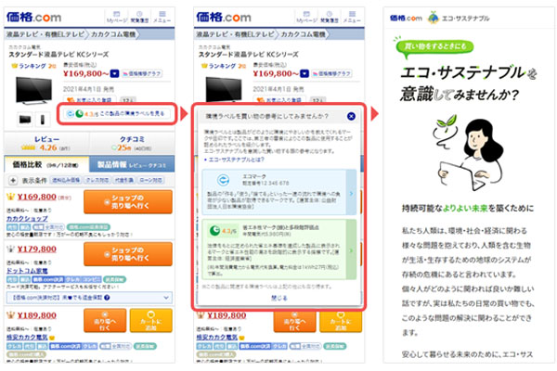
Task: Click the Eco Mark logo icon in popup
Action: [223, 180]
